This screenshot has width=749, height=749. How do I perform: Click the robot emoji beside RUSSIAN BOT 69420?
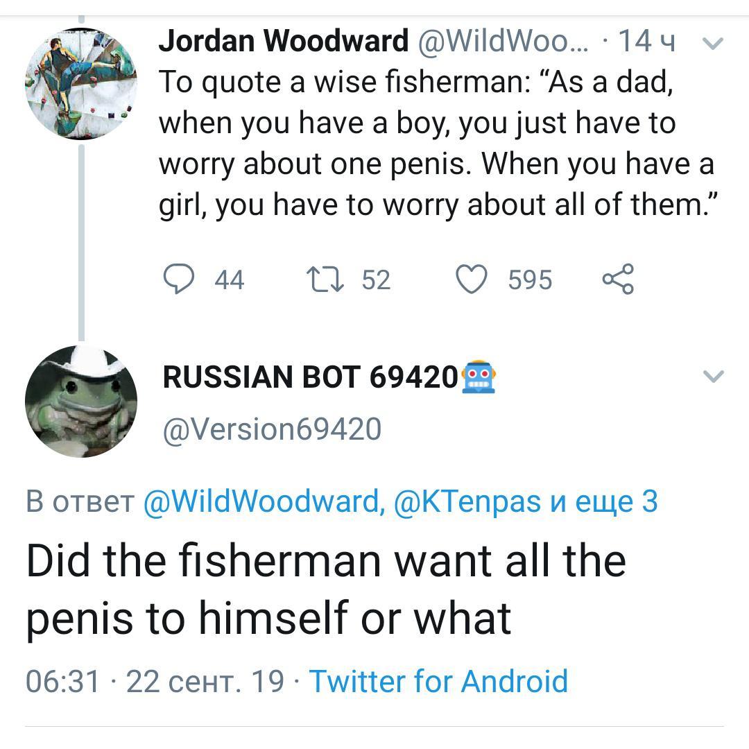click(x=479, y=378)
